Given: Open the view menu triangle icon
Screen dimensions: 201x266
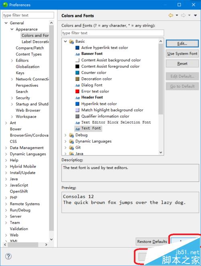Looking at the screenshot, I should click(195, 15).
